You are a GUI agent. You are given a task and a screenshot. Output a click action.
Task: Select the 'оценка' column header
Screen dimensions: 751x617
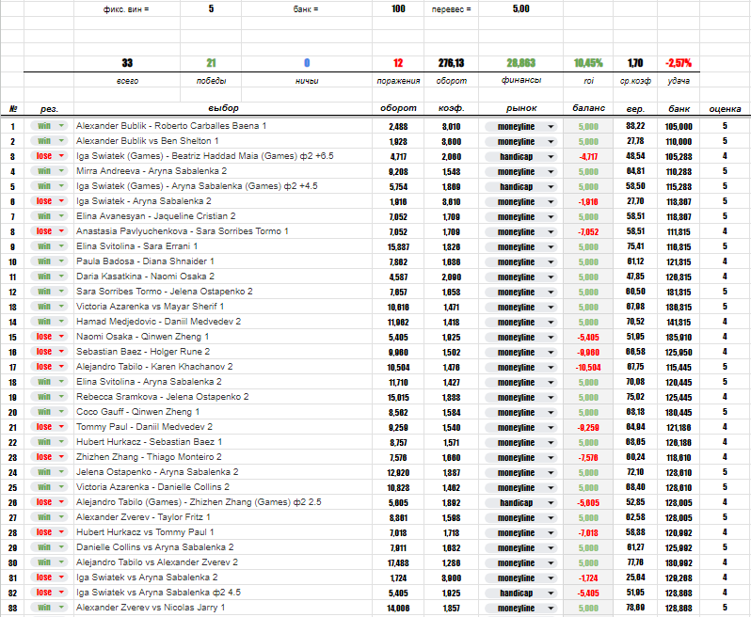click(x=725, y=109)
